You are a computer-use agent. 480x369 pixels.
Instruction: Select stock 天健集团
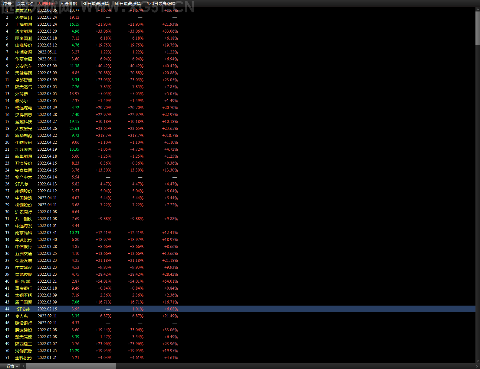click(24, 73)
